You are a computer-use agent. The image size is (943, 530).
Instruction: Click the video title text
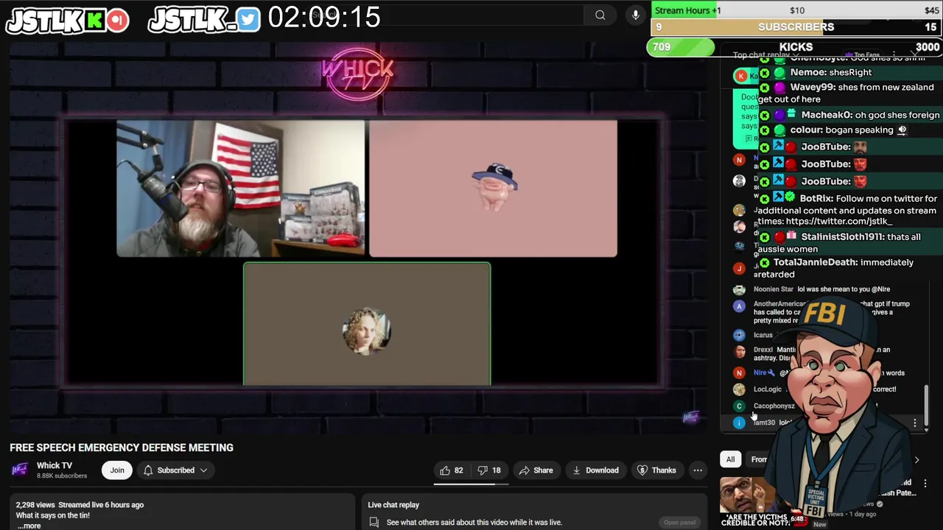(x=122, y=448)
